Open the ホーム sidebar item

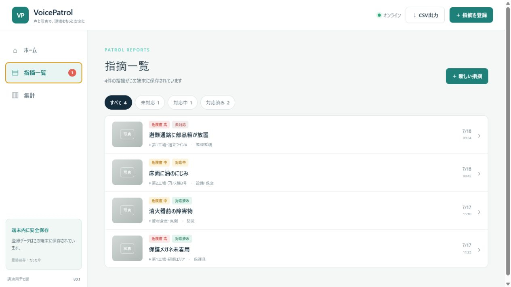pos(44,50)
